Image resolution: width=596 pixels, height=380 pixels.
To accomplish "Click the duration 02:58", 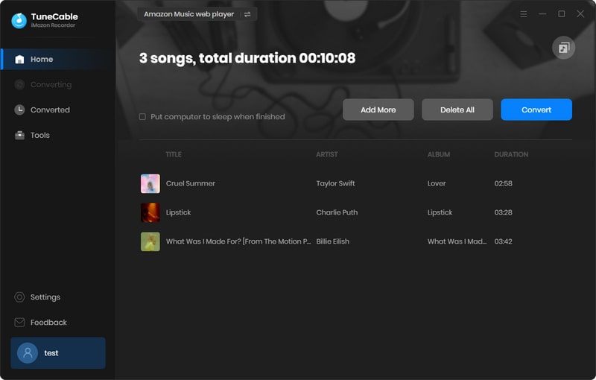I will tap(504, 183).
